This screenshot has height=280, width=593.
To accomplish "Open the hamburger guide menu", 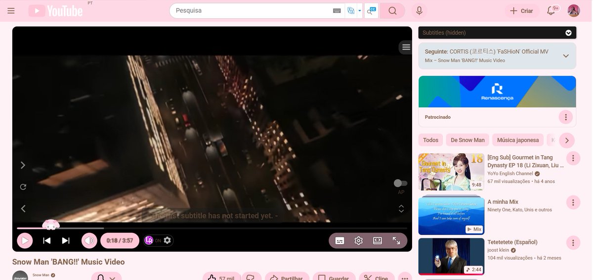I will 11,11.
